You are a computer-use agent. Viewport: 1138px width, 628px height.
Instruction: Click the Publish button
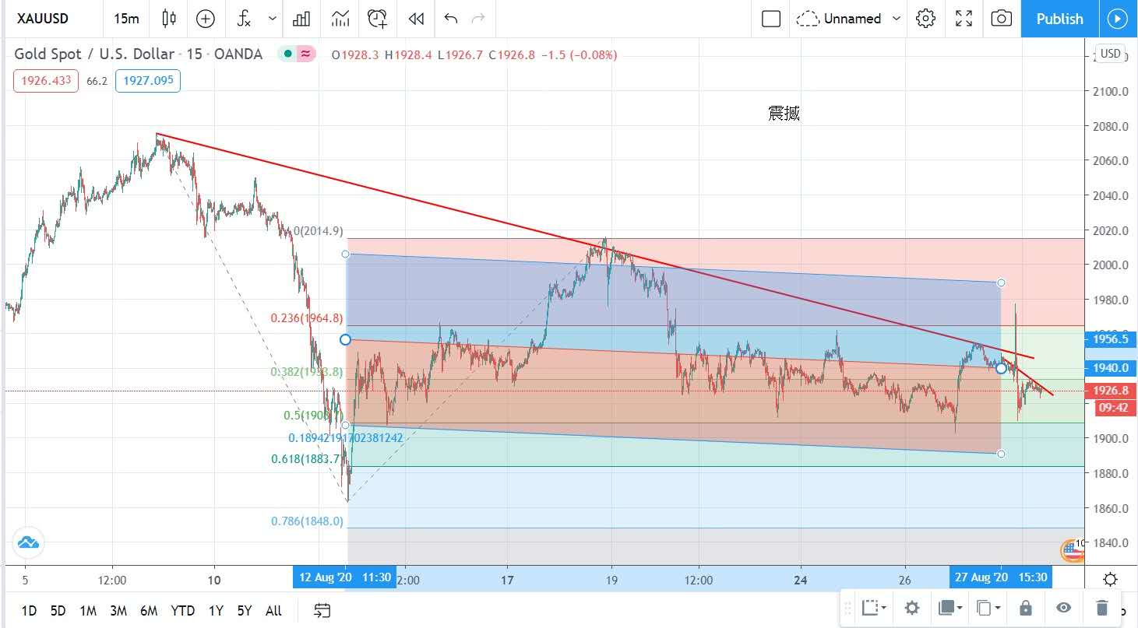pyautogui.click(x=1059, y=19)
